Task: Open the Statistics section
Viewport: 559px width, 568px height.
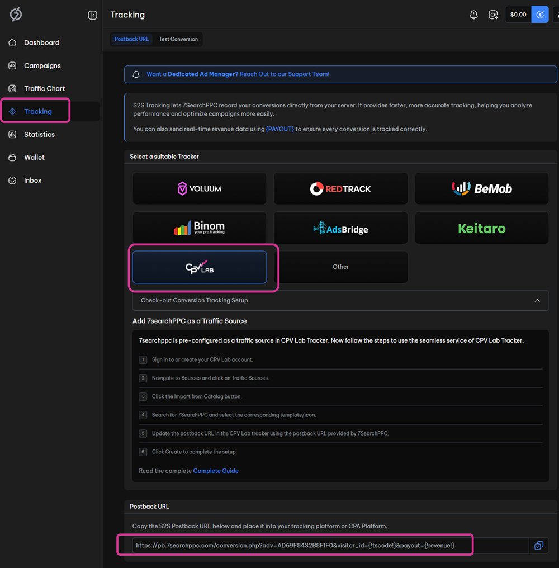Action: pyautogui.click(x=40, y=134)
